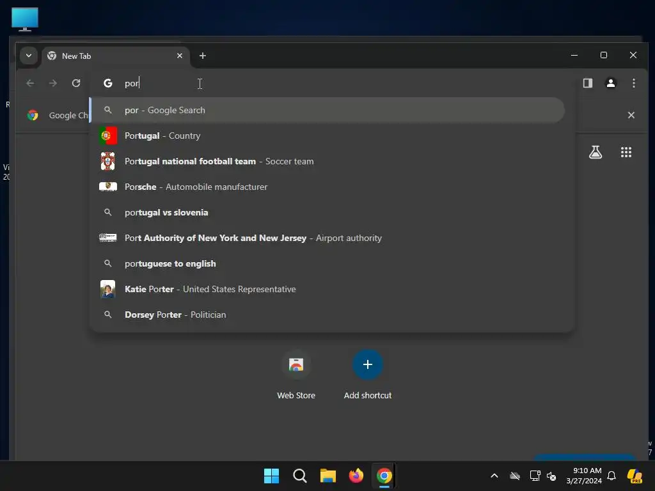Open Chrome Labs flask icon

596,152
